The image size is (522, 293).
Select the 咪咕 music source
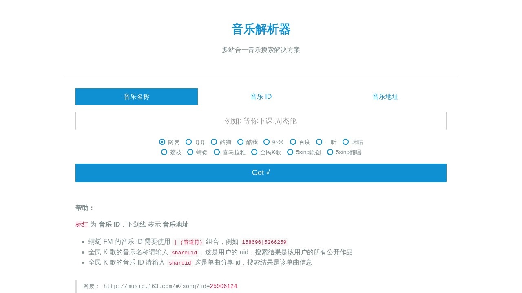coord(345,142)
